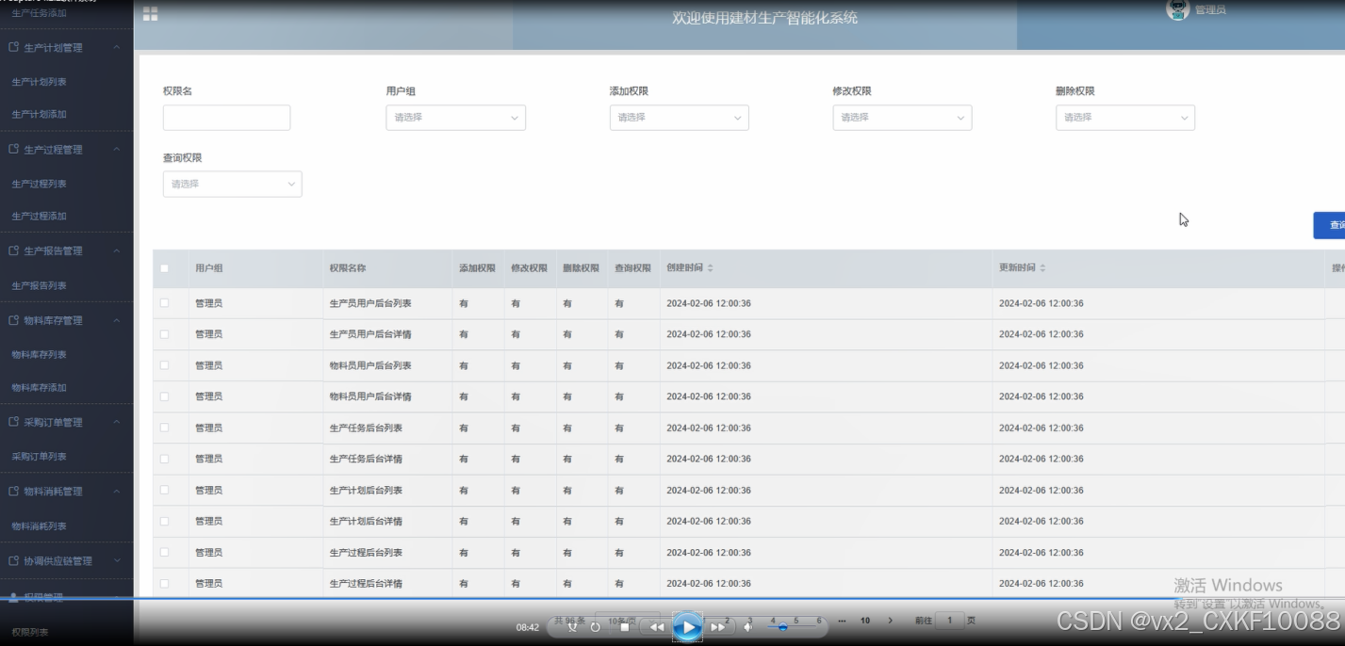Open the 修改权限 dropdown filter
Image resolution: width=1345 pixels, height=646 pixels.
tap(902, 118)
